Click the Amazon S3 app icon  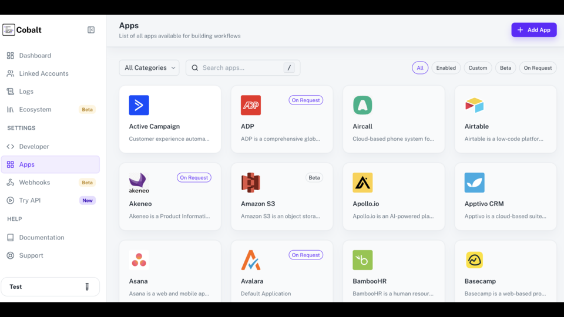point(251,183)
